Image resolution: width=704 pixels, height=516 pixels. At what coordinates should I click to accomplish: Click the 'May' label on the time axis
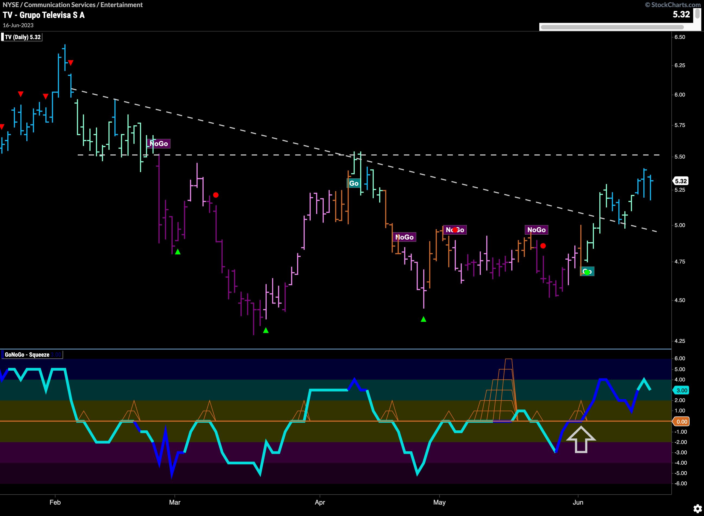(x=440, y=502)
